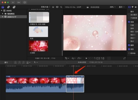The width and height of the screenshot is (138, 100).
Task: Toggle the 变形 distort checkbox
Action: click(129, 49)
